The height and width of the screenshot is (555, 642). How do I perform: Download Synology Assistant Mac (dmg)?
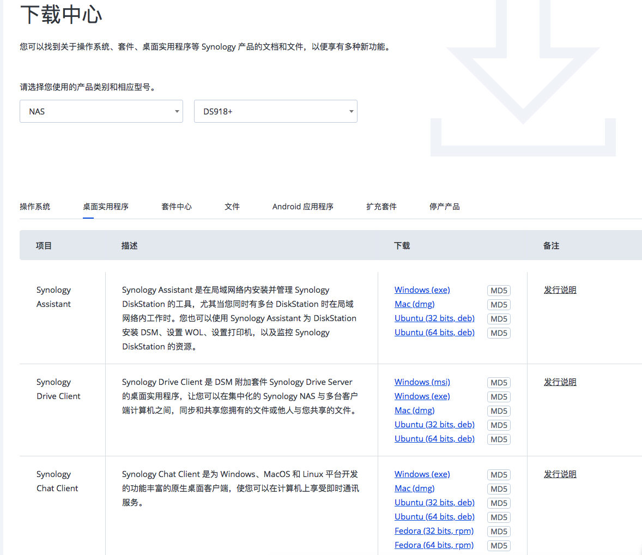click(x=414, y=304)
